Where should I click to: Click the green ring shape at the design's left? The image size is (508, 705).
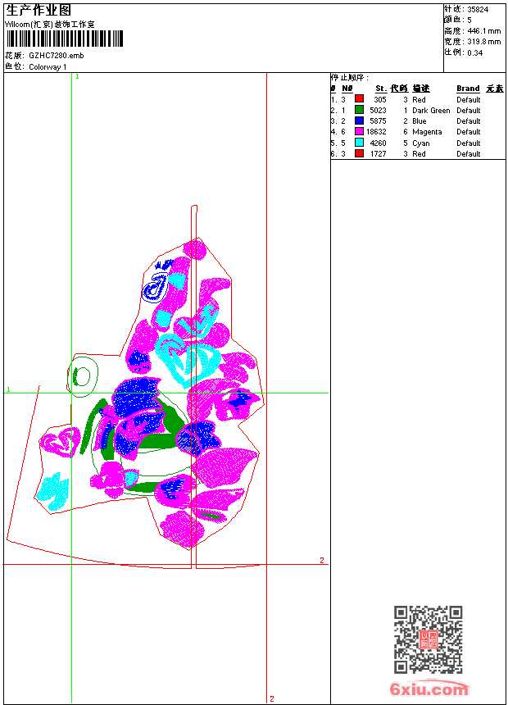(82, 376)
